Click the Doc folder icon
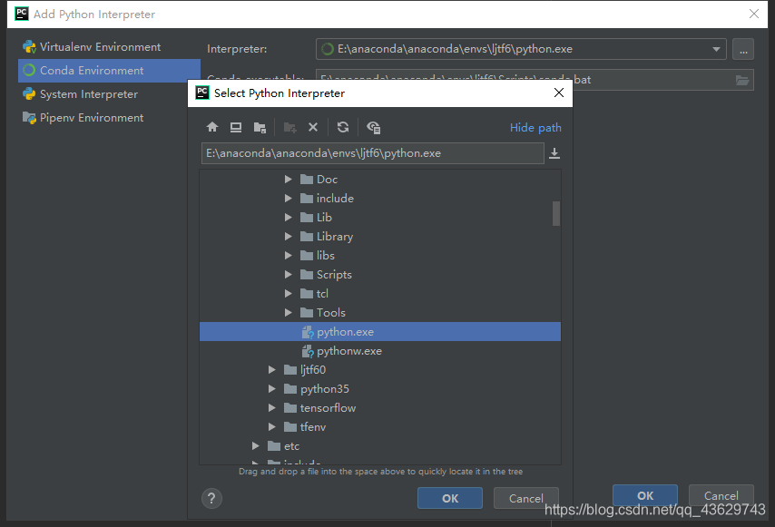This screenshot has height=527, width=775. click(x=307, y=180)
